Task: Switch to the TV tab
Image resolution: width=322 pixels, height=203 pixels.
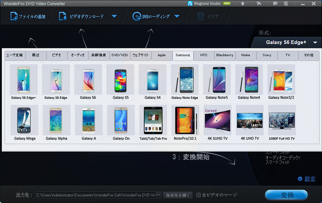Action: click(288, 56)
